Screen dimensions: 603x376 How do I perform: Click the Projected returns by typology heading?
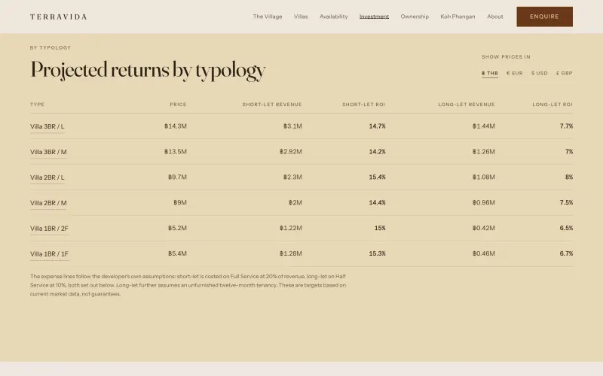click(148, 70)
